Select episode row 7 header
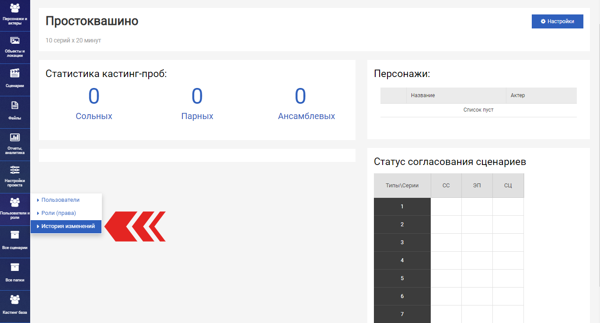Screen dimensions: 600x323 pyautogui.click(x=402, y=314)
